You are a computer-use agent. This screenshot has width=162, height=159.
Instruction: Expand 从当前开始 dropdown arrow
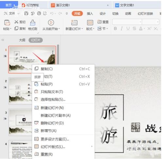pos(59,29)
